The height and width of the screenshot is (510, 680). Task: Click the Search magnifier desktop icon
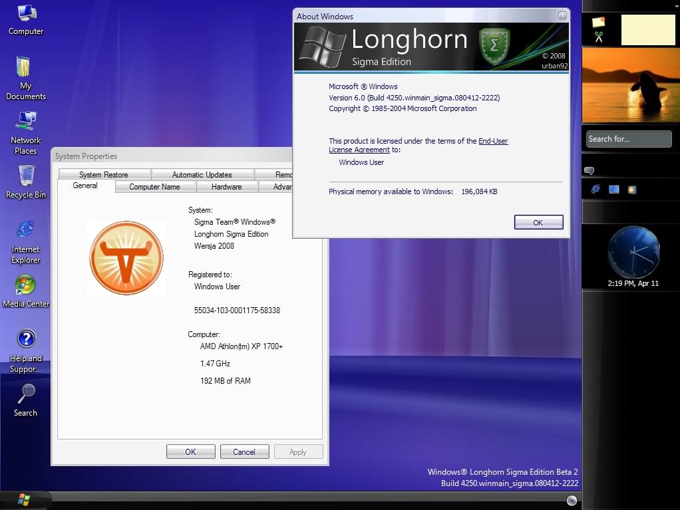(x=25, y=400)
